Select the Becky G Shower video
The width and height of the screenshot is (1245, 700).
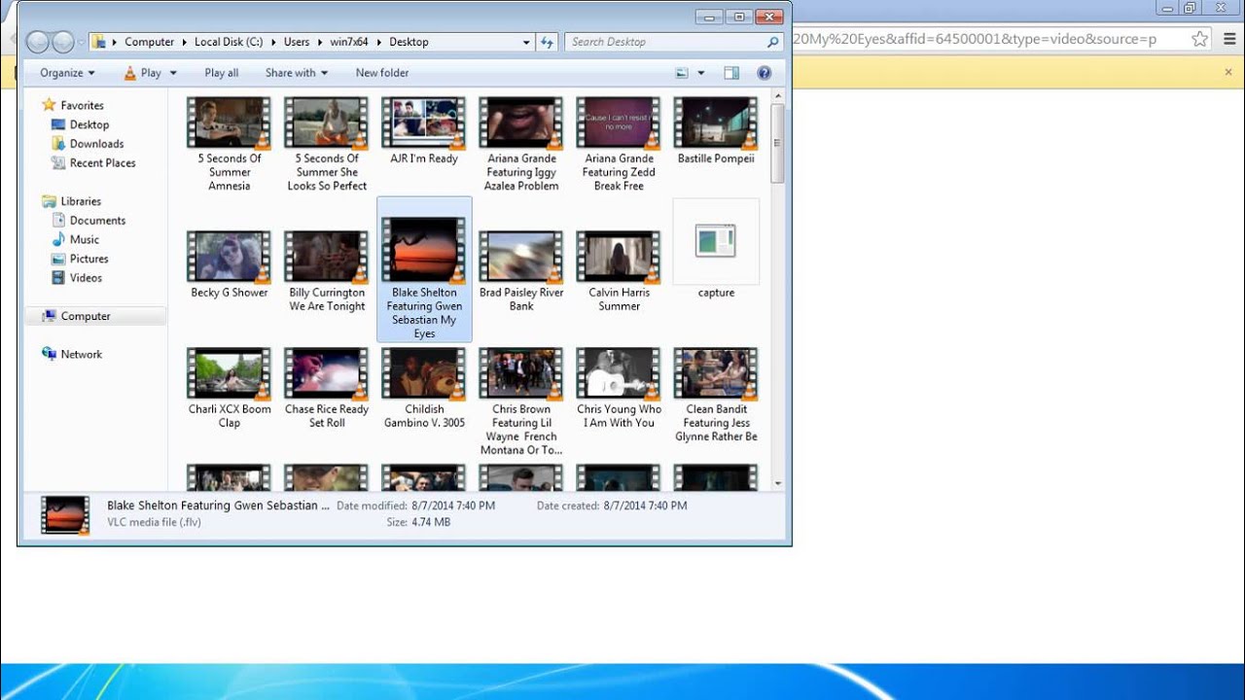pos(230,264)
